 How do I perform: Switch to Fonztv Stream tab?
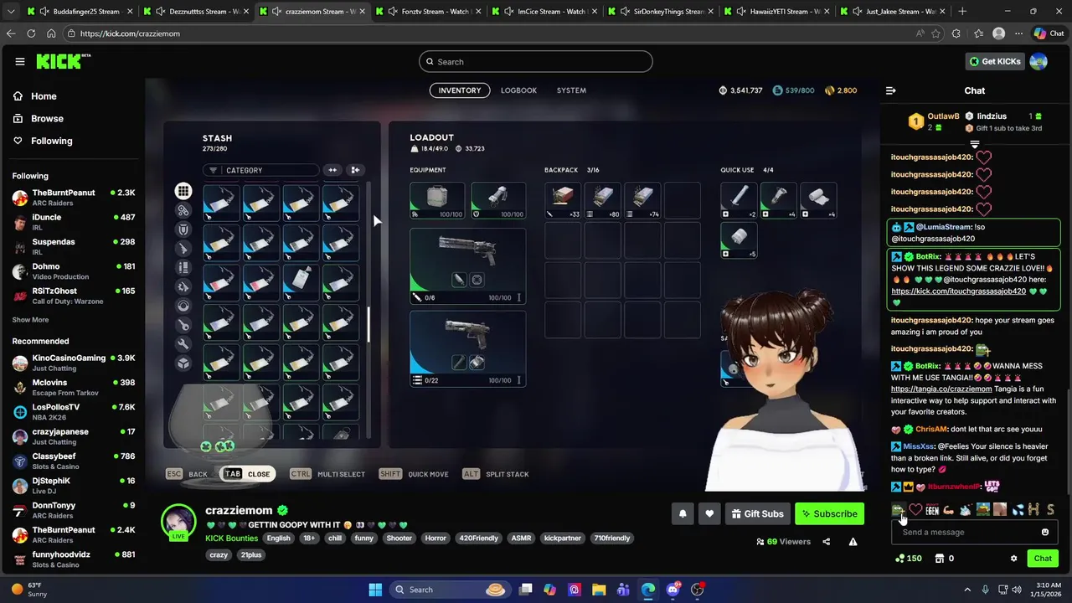coord(428,12)
